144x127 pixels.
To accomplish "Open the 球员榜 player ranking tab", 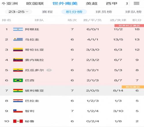I will [x=104, y=12].
